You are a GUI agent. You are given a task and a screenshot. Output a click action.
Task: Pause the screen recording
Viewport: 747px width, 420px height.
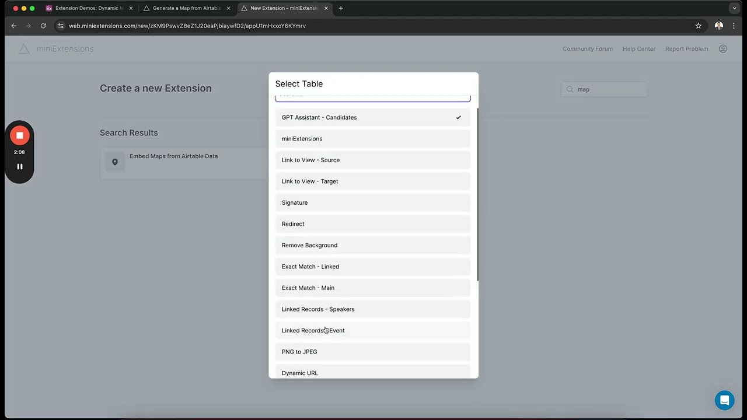(x=19, y=166)
